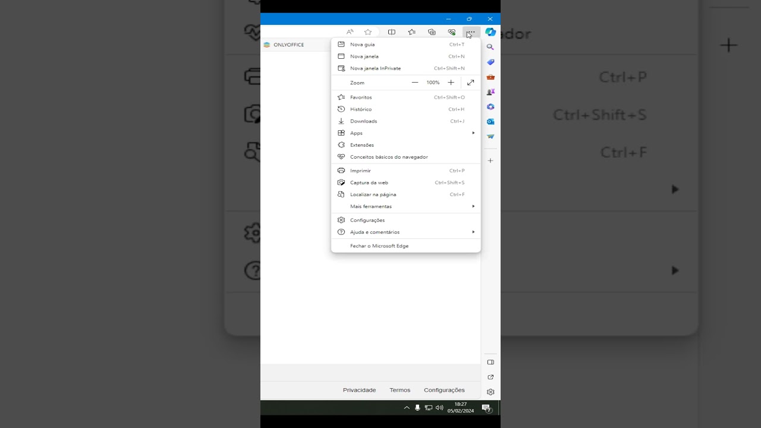Add a sidebar app with plus icon
Image resolution: width=761 pixels, height=428 pixels.
point(490,160)
